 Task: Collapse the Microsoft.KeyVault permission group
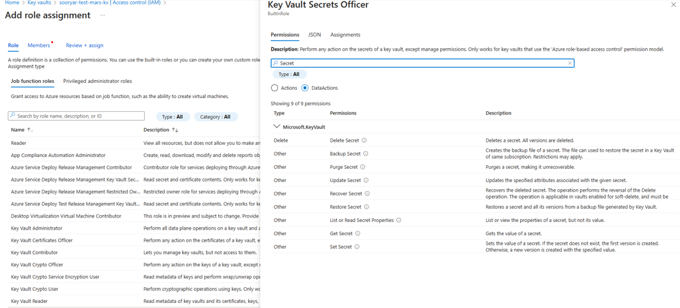tap(277, 127)
